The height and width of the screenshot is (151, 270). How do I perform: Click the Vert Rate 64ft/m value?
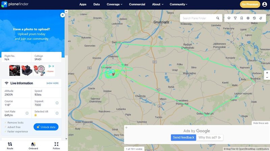(x=9, y=115)
